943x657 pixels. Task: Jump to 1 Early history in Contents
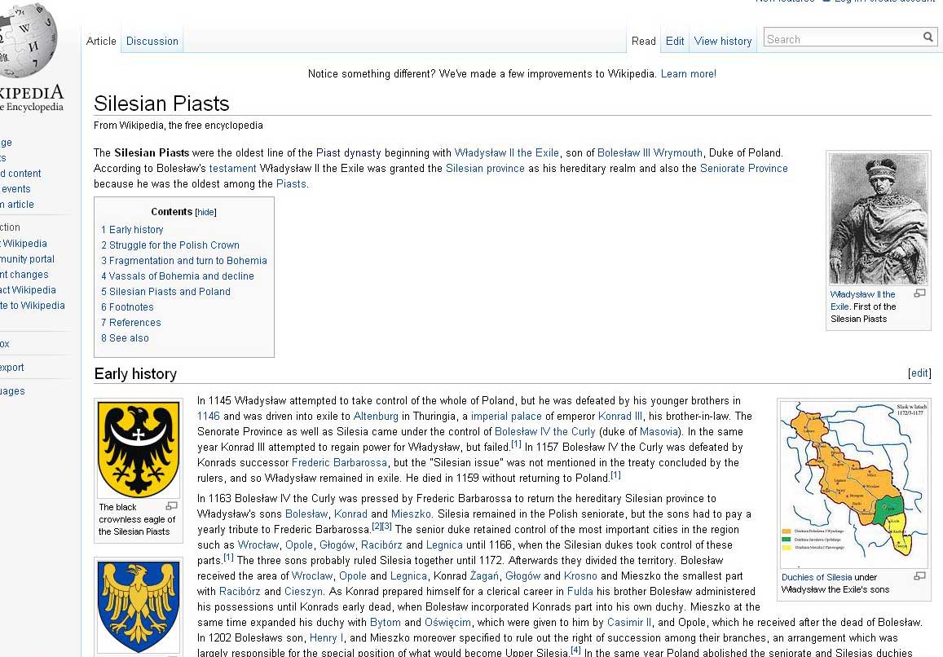point(132,230)
